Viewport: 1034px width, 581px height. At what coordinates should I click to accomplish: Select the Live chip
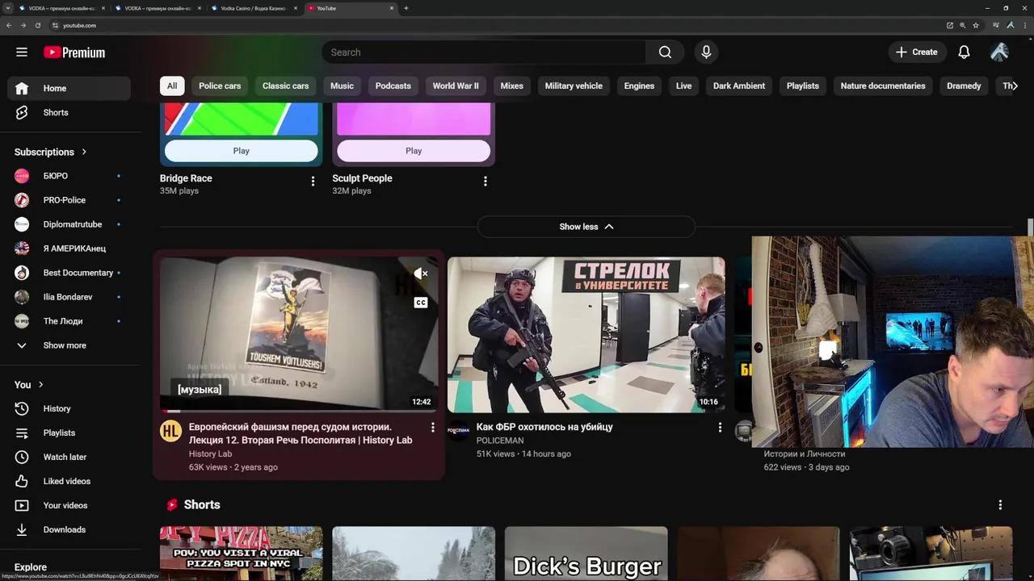683,86
